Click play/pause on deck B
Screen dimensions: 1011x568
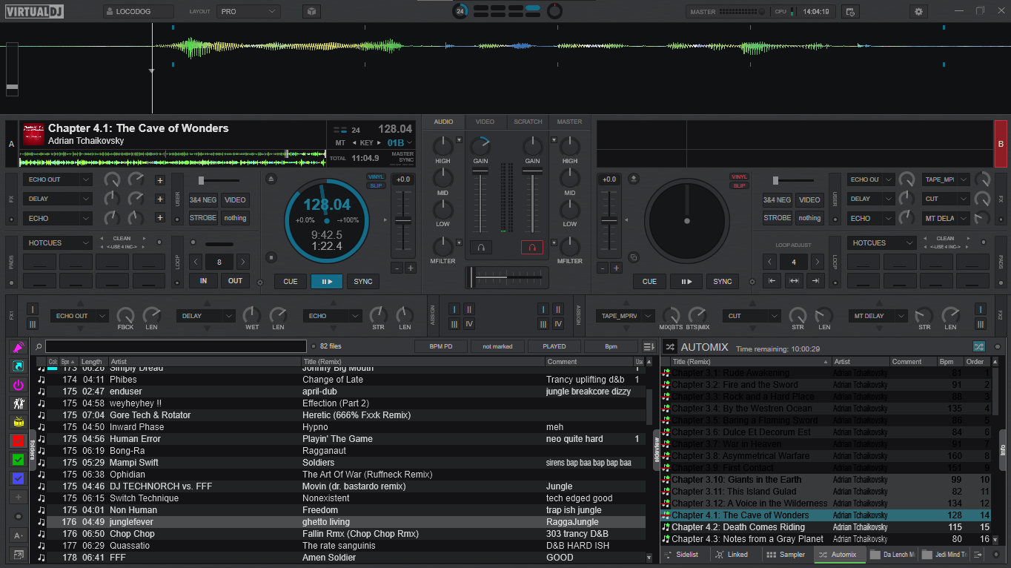click(x=686, y=281)
